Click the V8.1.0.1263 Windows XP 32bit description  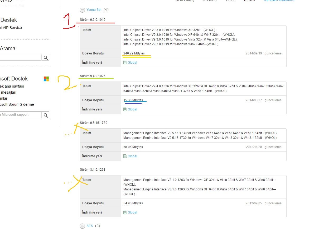tap(200, 182)
